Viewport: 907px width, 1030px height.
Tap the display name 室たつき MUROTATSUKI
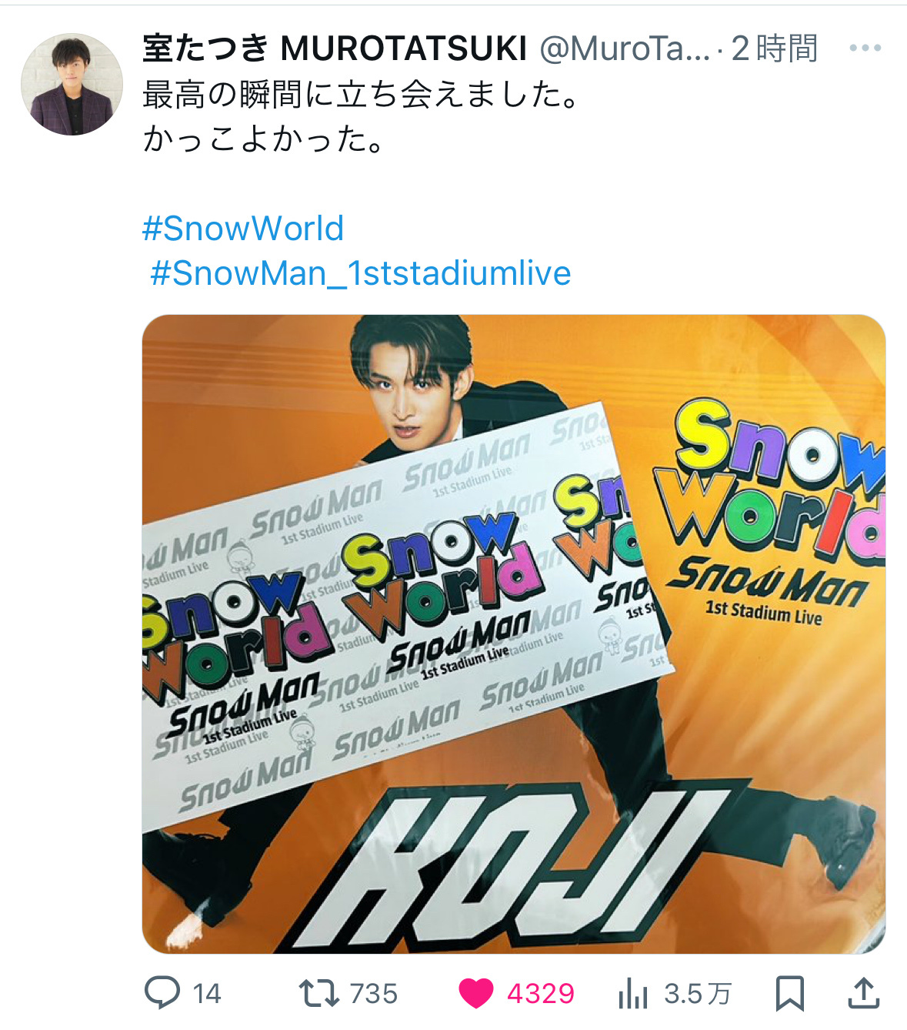tap(335, 48)
